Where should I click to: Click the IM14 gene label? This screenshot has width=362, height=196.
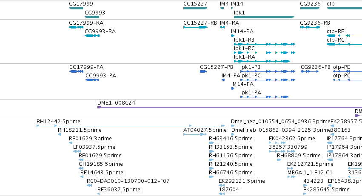(237, 4)
